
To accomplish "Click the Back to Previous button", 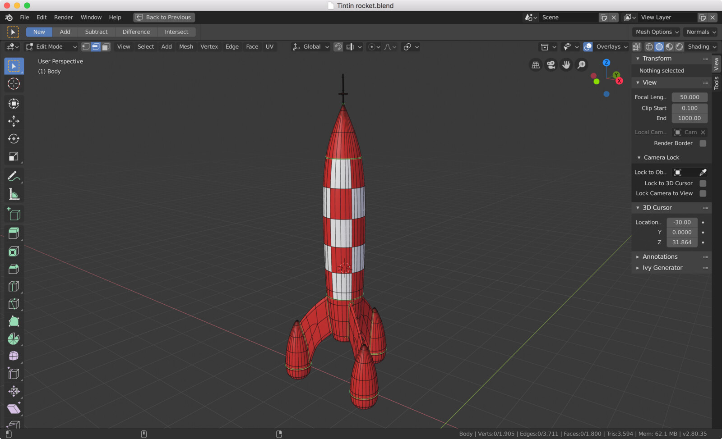I will pyautogui.click(x=164, y=18).
